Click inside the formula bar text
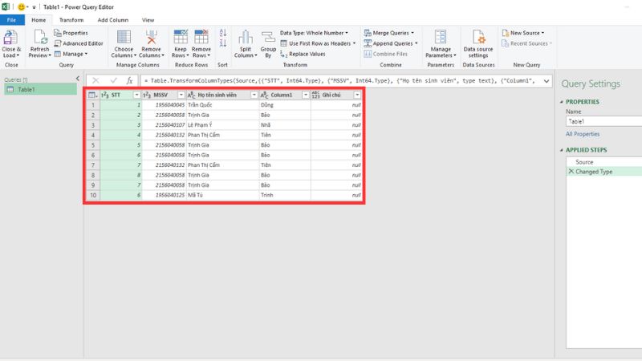 click(337, 81)
